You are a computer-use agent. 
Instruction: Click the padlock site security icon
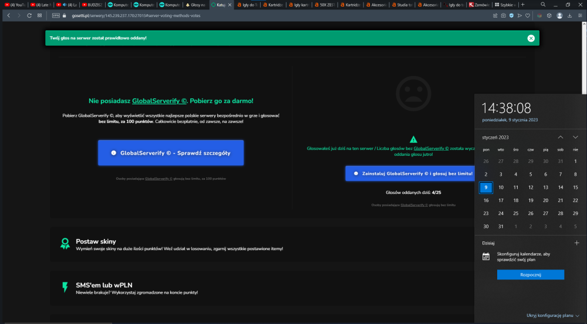[x=65, y=16]
